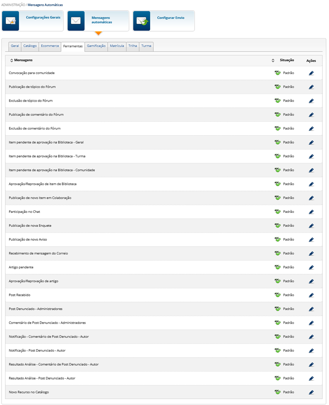Select the Matrícula tab

[x=117, y=46]
